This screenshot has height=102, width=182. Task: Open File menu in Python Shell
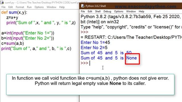pyautogui.click(x=83, y=11)
